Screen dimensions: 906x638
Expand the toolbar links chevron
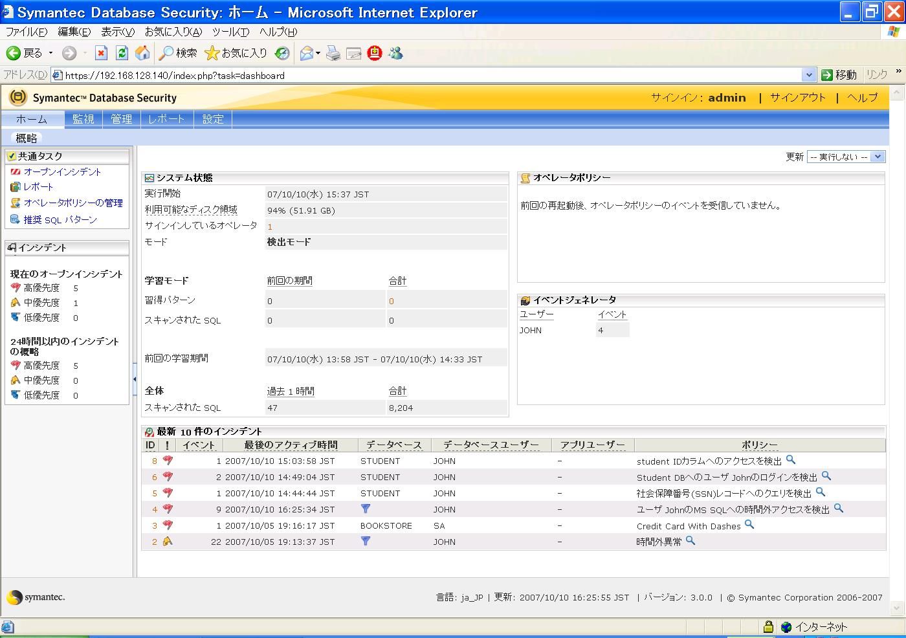(898, 71)
